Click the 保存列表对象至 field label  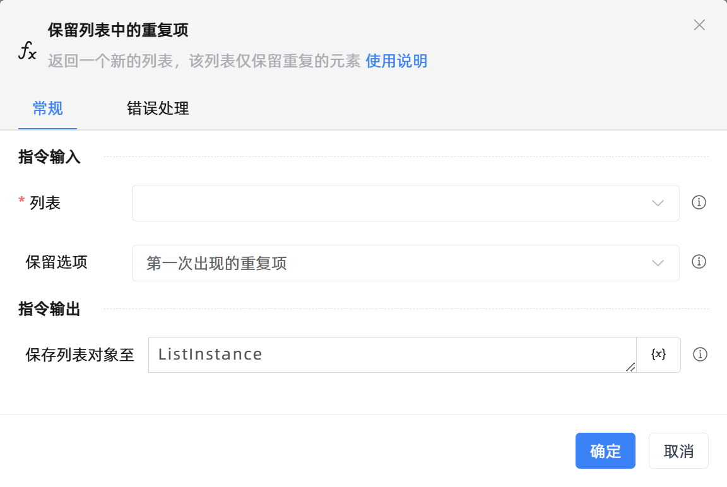tap(80, 355)
